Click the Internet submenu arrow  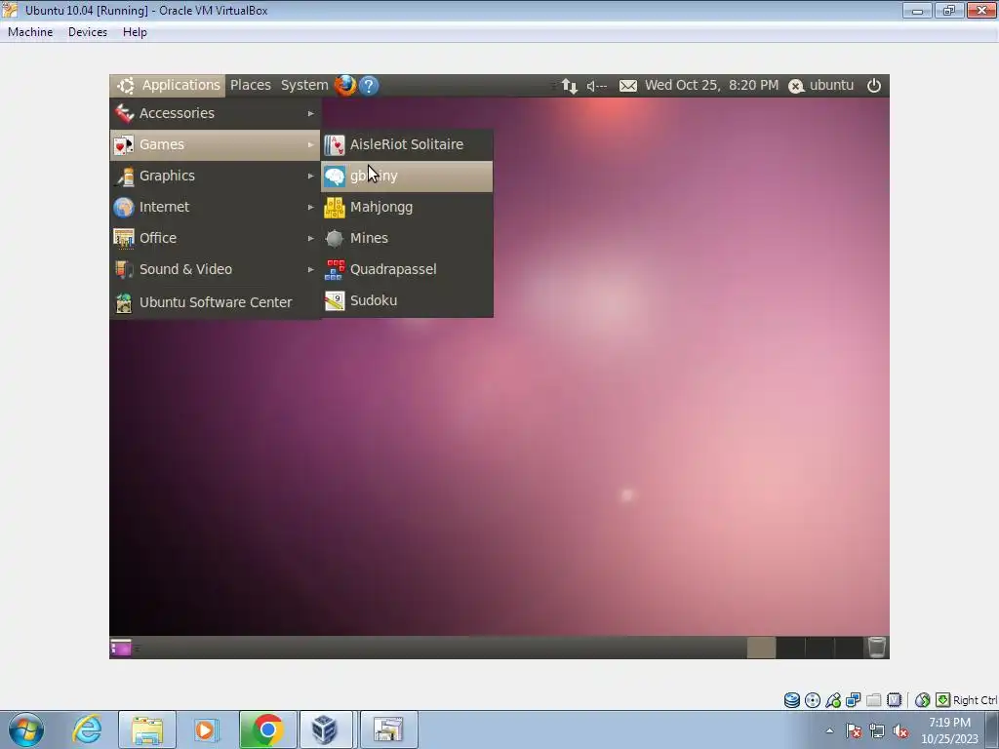point(311,207)
